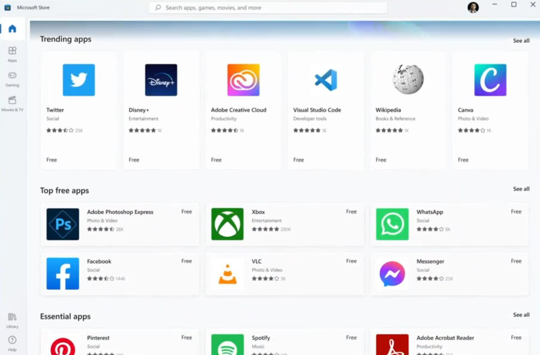The image size is (540, 355).
Task: Click the Essential apps heading
Action: click(x=65, y=316)
